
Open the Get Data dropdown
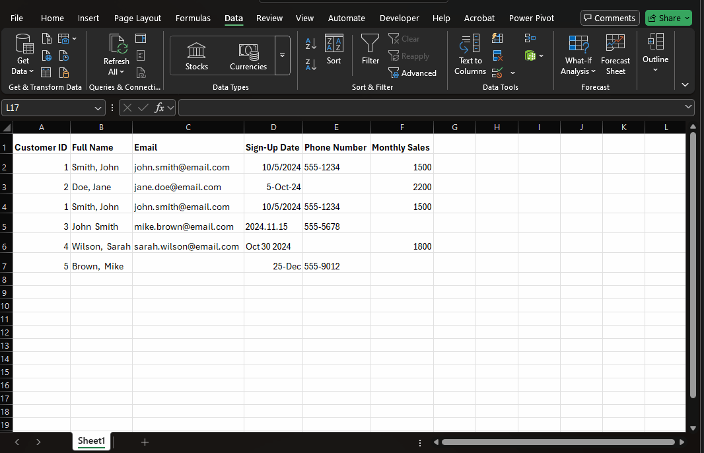22,55
